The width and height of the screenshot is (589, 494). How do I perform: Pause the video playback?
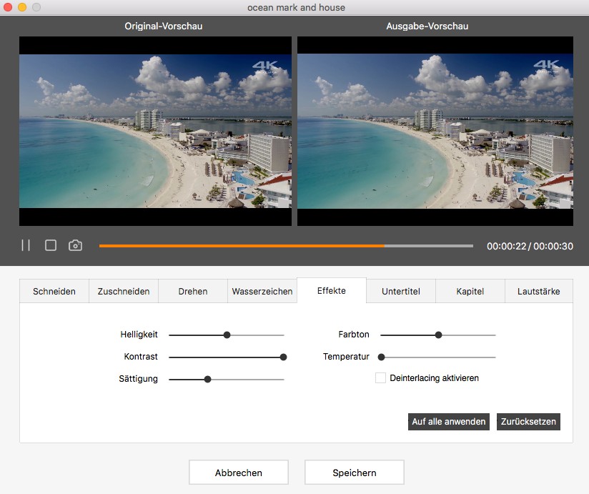[x=26, y=245]
